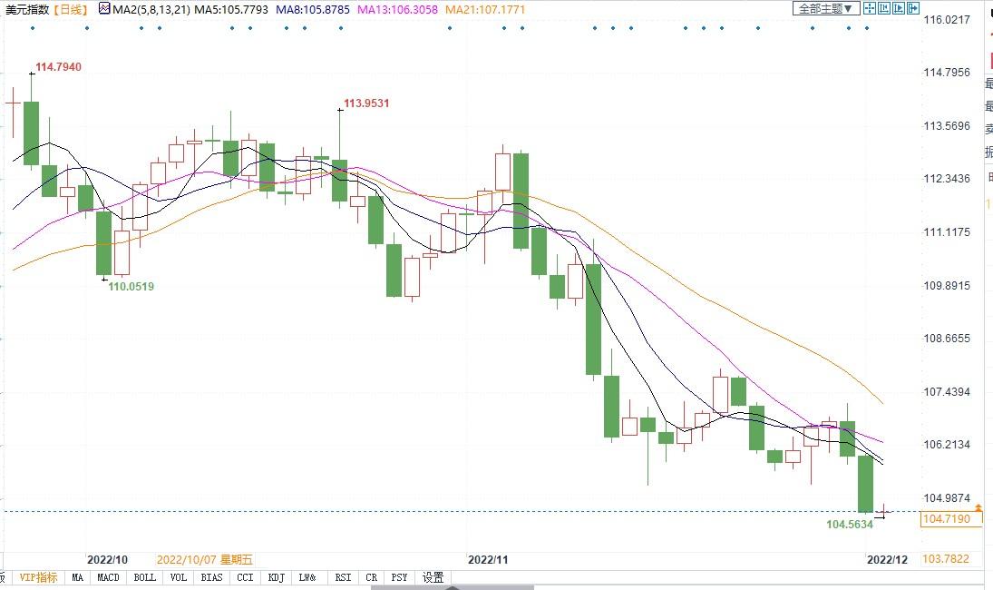Open the VIP指标 tab
The image size is (993, 590).
(x=38, y=577)
